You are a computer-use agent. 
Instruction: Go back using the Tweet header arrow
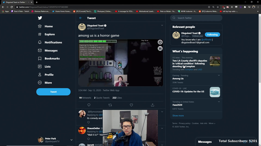coord(81,18)
